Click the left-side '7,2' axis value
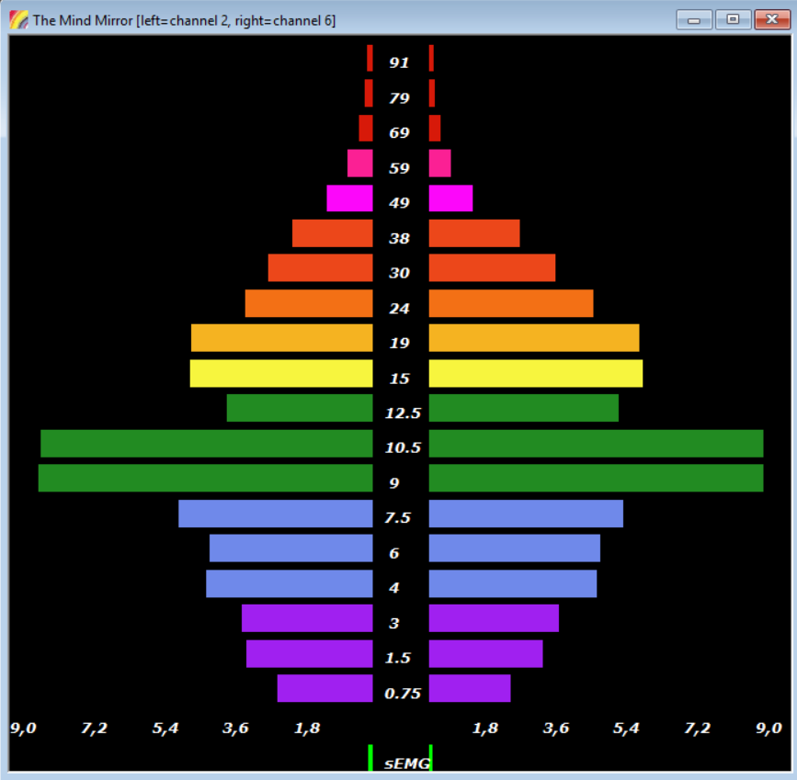Image resolution: width=797 pixels, height=780 pixels. [x=95, y=729]
